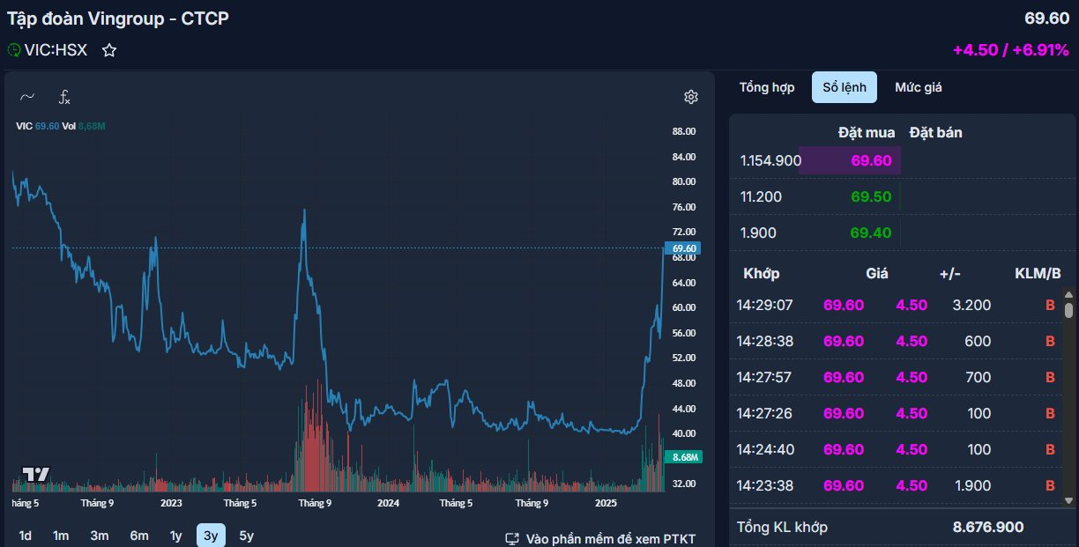Select the 14:27:26 trade row
The height and width of the screenshot is (547, 1079).
coord(897,413)
